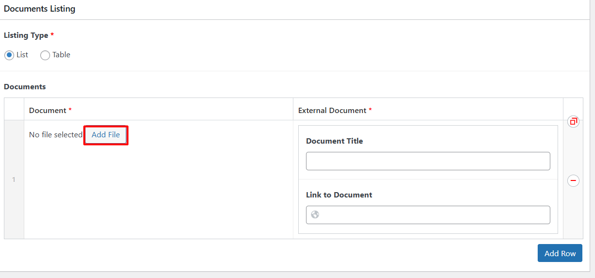Click the globe icon in the link field
This screenshot has height=278, width=595.
coord(315,214)
